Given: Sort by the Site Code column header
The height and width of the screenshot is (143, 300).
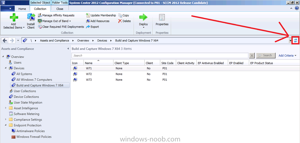Looking at the screenshot, I should coord(168,63).
